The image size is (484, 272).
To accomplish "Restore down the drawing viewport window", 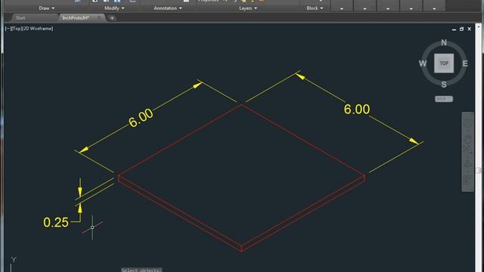I will (x=461, y=29).
